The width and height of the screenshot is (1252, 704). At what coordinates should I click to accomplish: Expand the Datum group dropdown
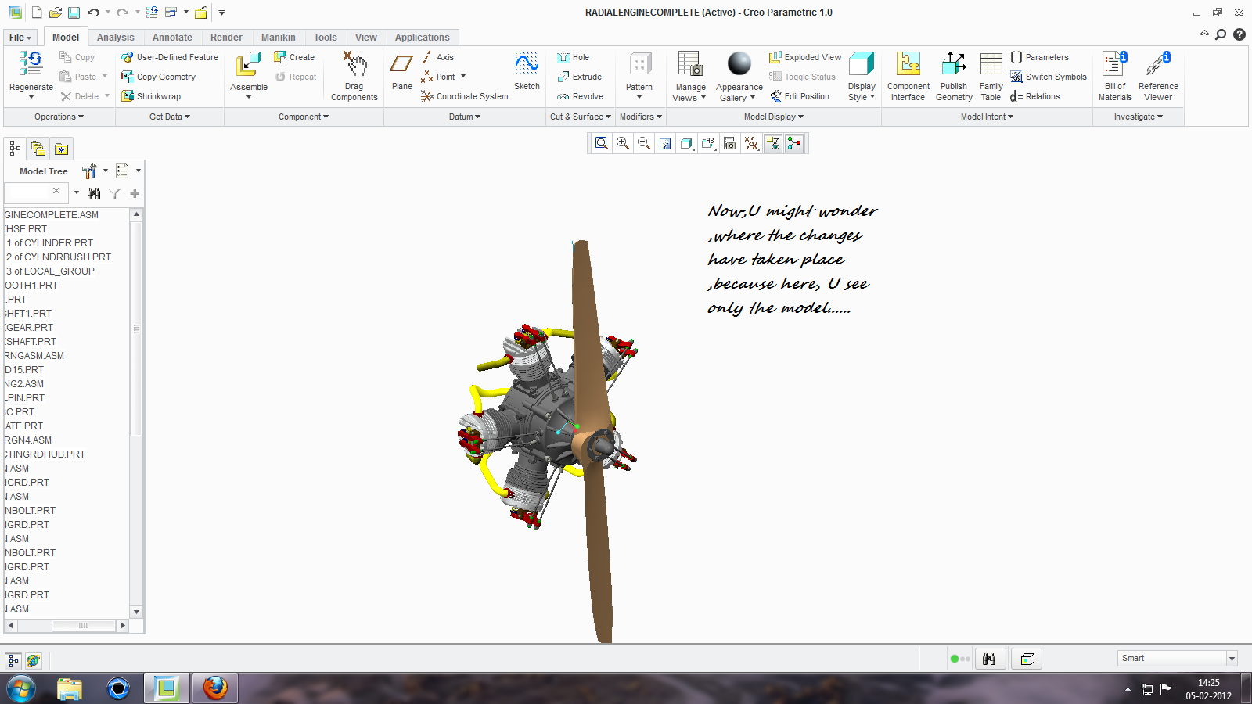(x=465, y=117)
